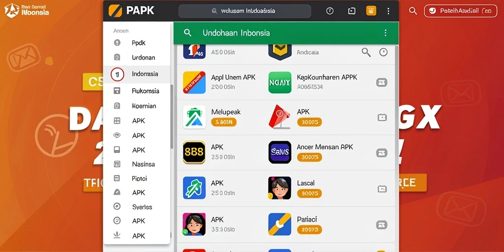The height and width of the screenshot is (252, 504).
Task: Click the action button on KapKounharen row
Action: [381, 82]
